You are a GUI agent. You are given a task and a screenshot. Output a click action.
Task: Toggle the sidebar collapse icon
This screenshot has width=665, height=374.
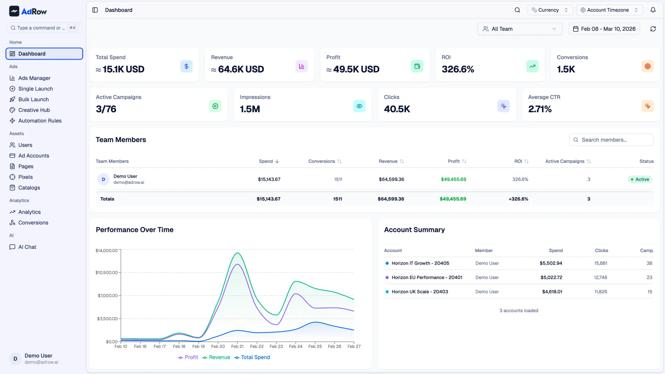(95, 10)
